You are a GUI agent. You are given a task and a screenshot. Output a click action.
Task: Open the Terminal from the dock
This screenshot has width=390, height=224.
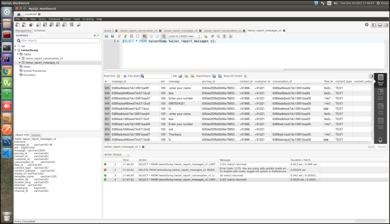click(x=7, y=47)
